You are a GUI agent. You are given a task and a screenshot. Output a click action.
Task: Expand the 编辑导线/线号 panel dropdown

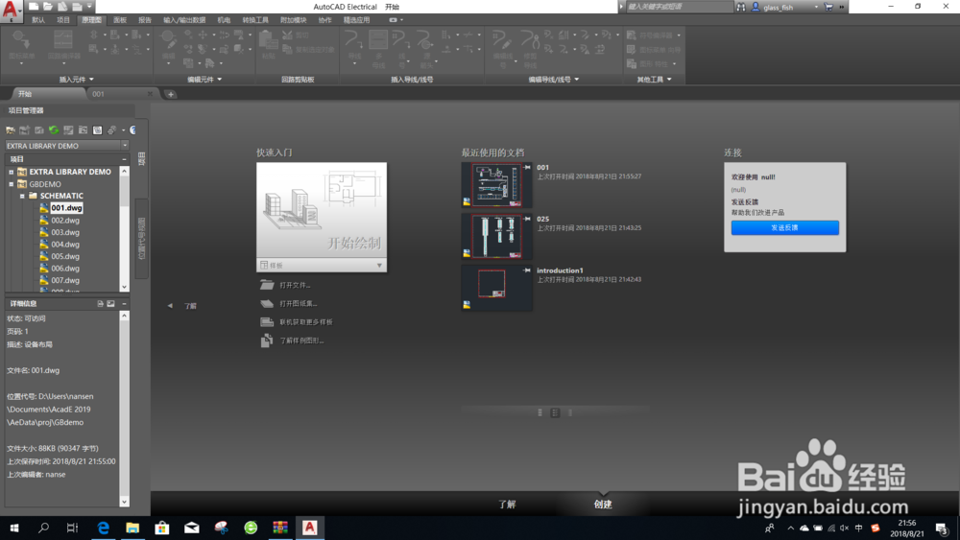click(577, 80)
